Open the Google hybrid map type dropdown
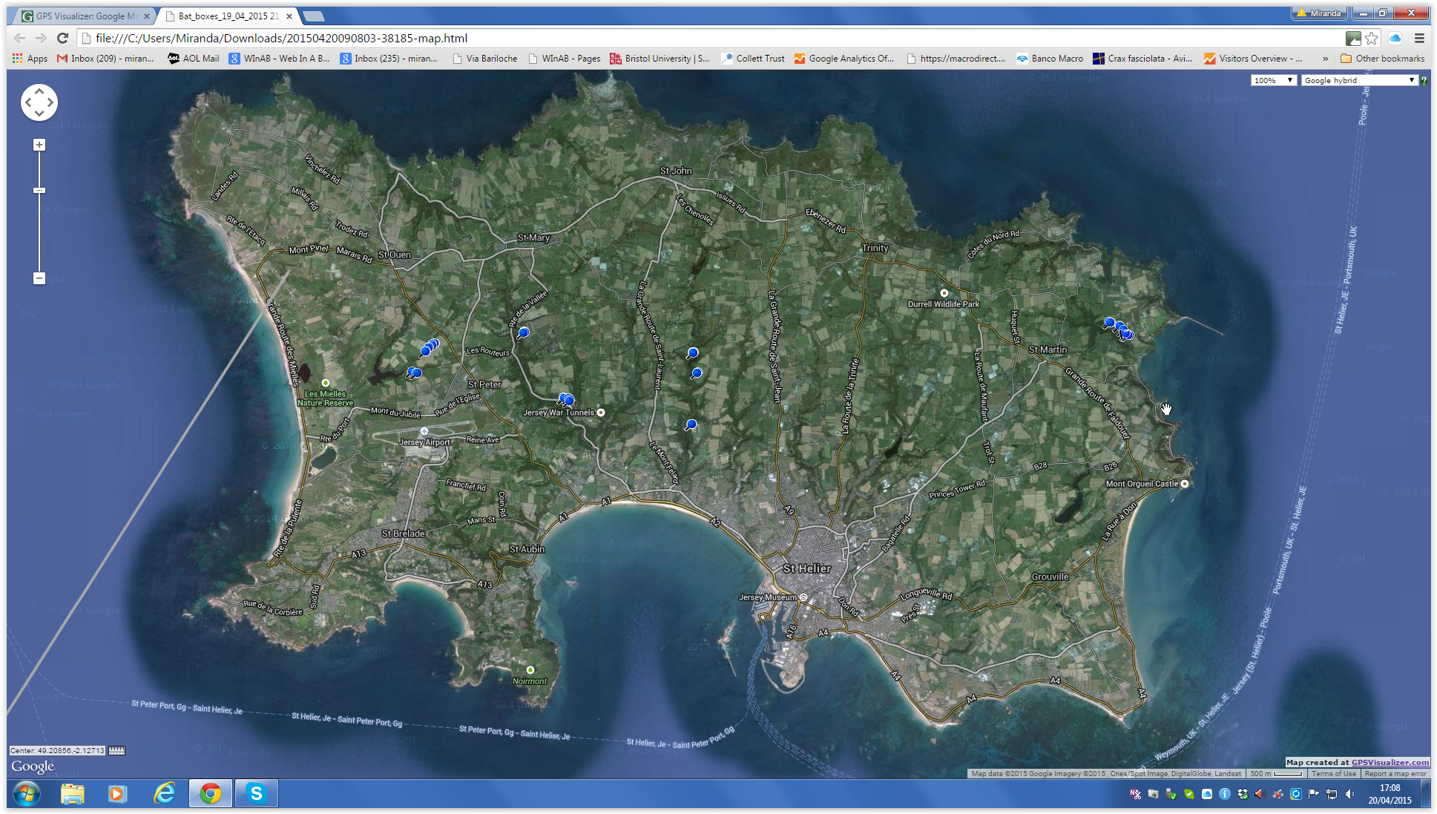The width and height of the screenshot is (1437, 814). [x=1359, y=80]
